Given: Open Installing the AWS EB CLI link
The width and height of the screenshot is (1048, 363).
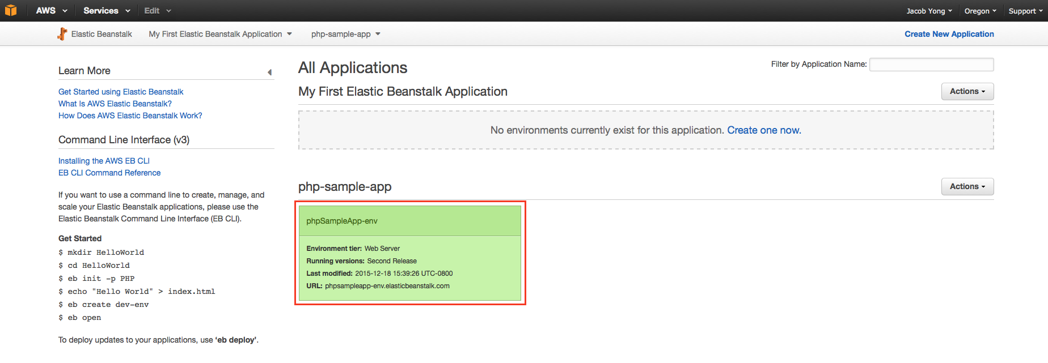Looking at the screenshot, I should pos(104,161).
